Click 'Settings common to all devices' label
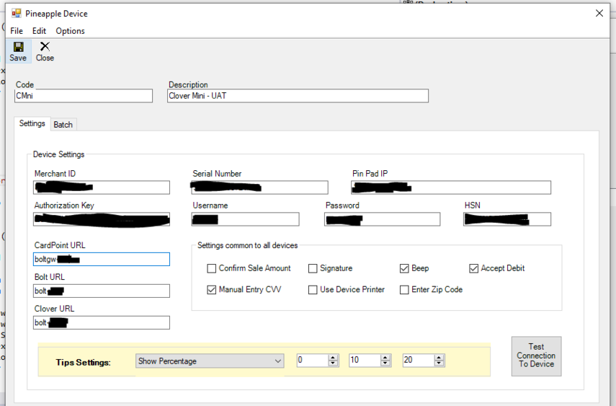 pyautogui.click(x=248, y=245)
